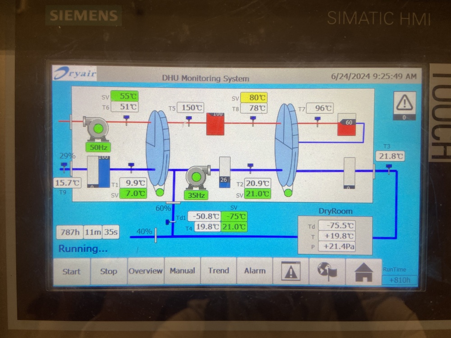Edit the 55℃ T6 setpoint value
The image size is (451, 338).
pyautogui.click(x=124, y=96)
